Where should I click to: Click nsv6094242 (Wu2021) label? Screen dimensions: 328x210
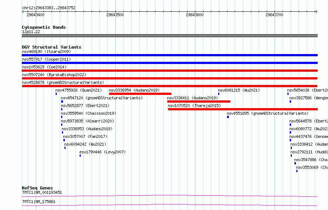point(85,144)
